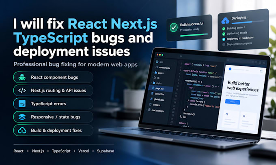This screenshot has height=165, width=276.
Task: Click the left card in the preview
Action: pos(231,119)
